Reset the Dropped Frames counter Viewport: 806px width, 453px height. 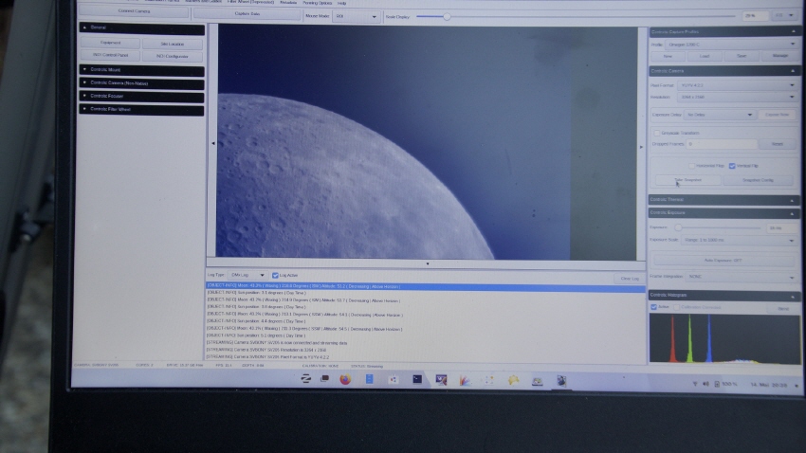pos(778,144)
